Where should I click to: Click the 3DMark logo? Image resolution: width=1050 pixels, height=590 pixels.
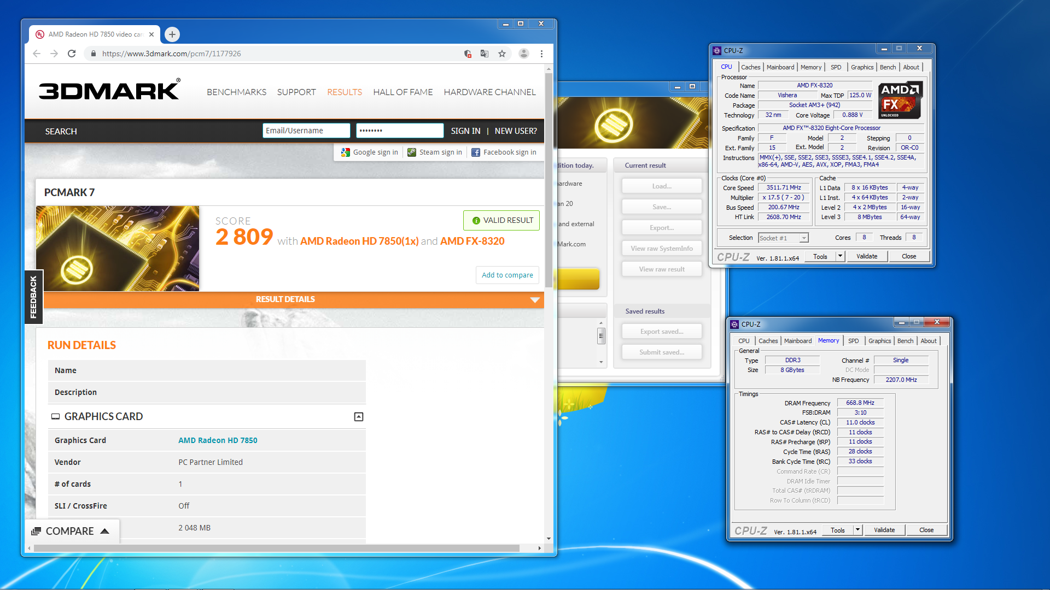tap(109, 90)
